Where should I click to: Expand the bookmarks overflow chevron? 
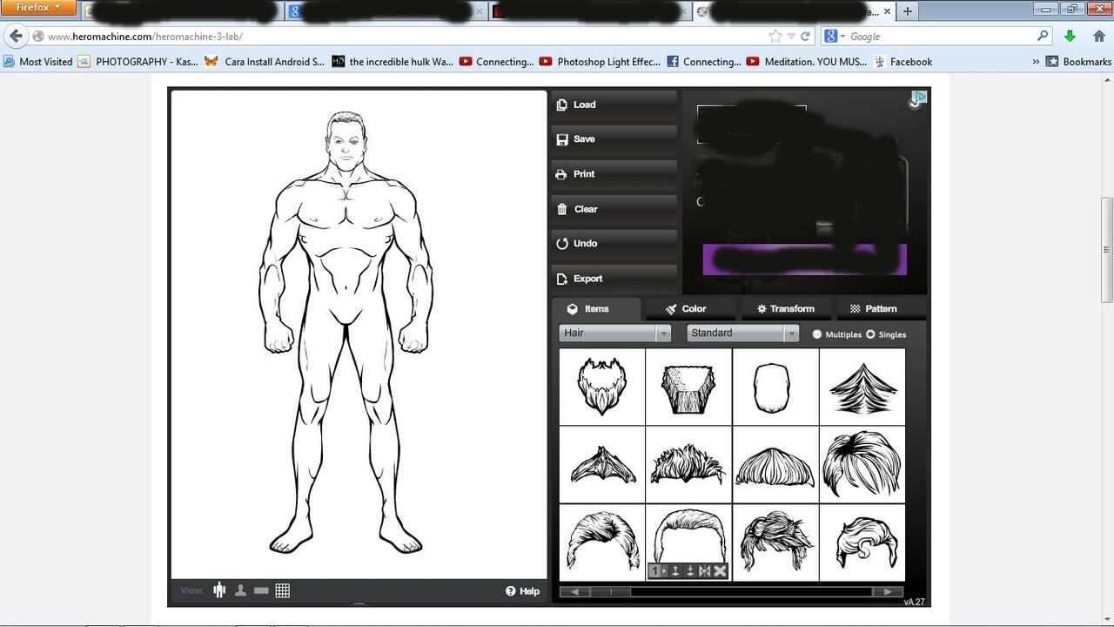pos(1036,62)
